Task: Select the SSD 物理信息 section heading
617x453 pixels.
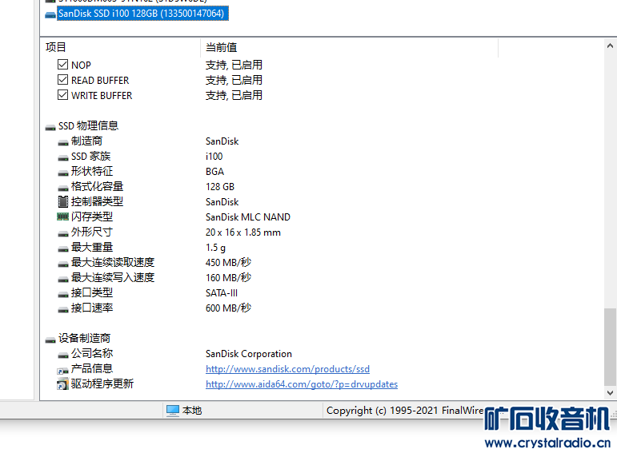Action: coord(88,125)
